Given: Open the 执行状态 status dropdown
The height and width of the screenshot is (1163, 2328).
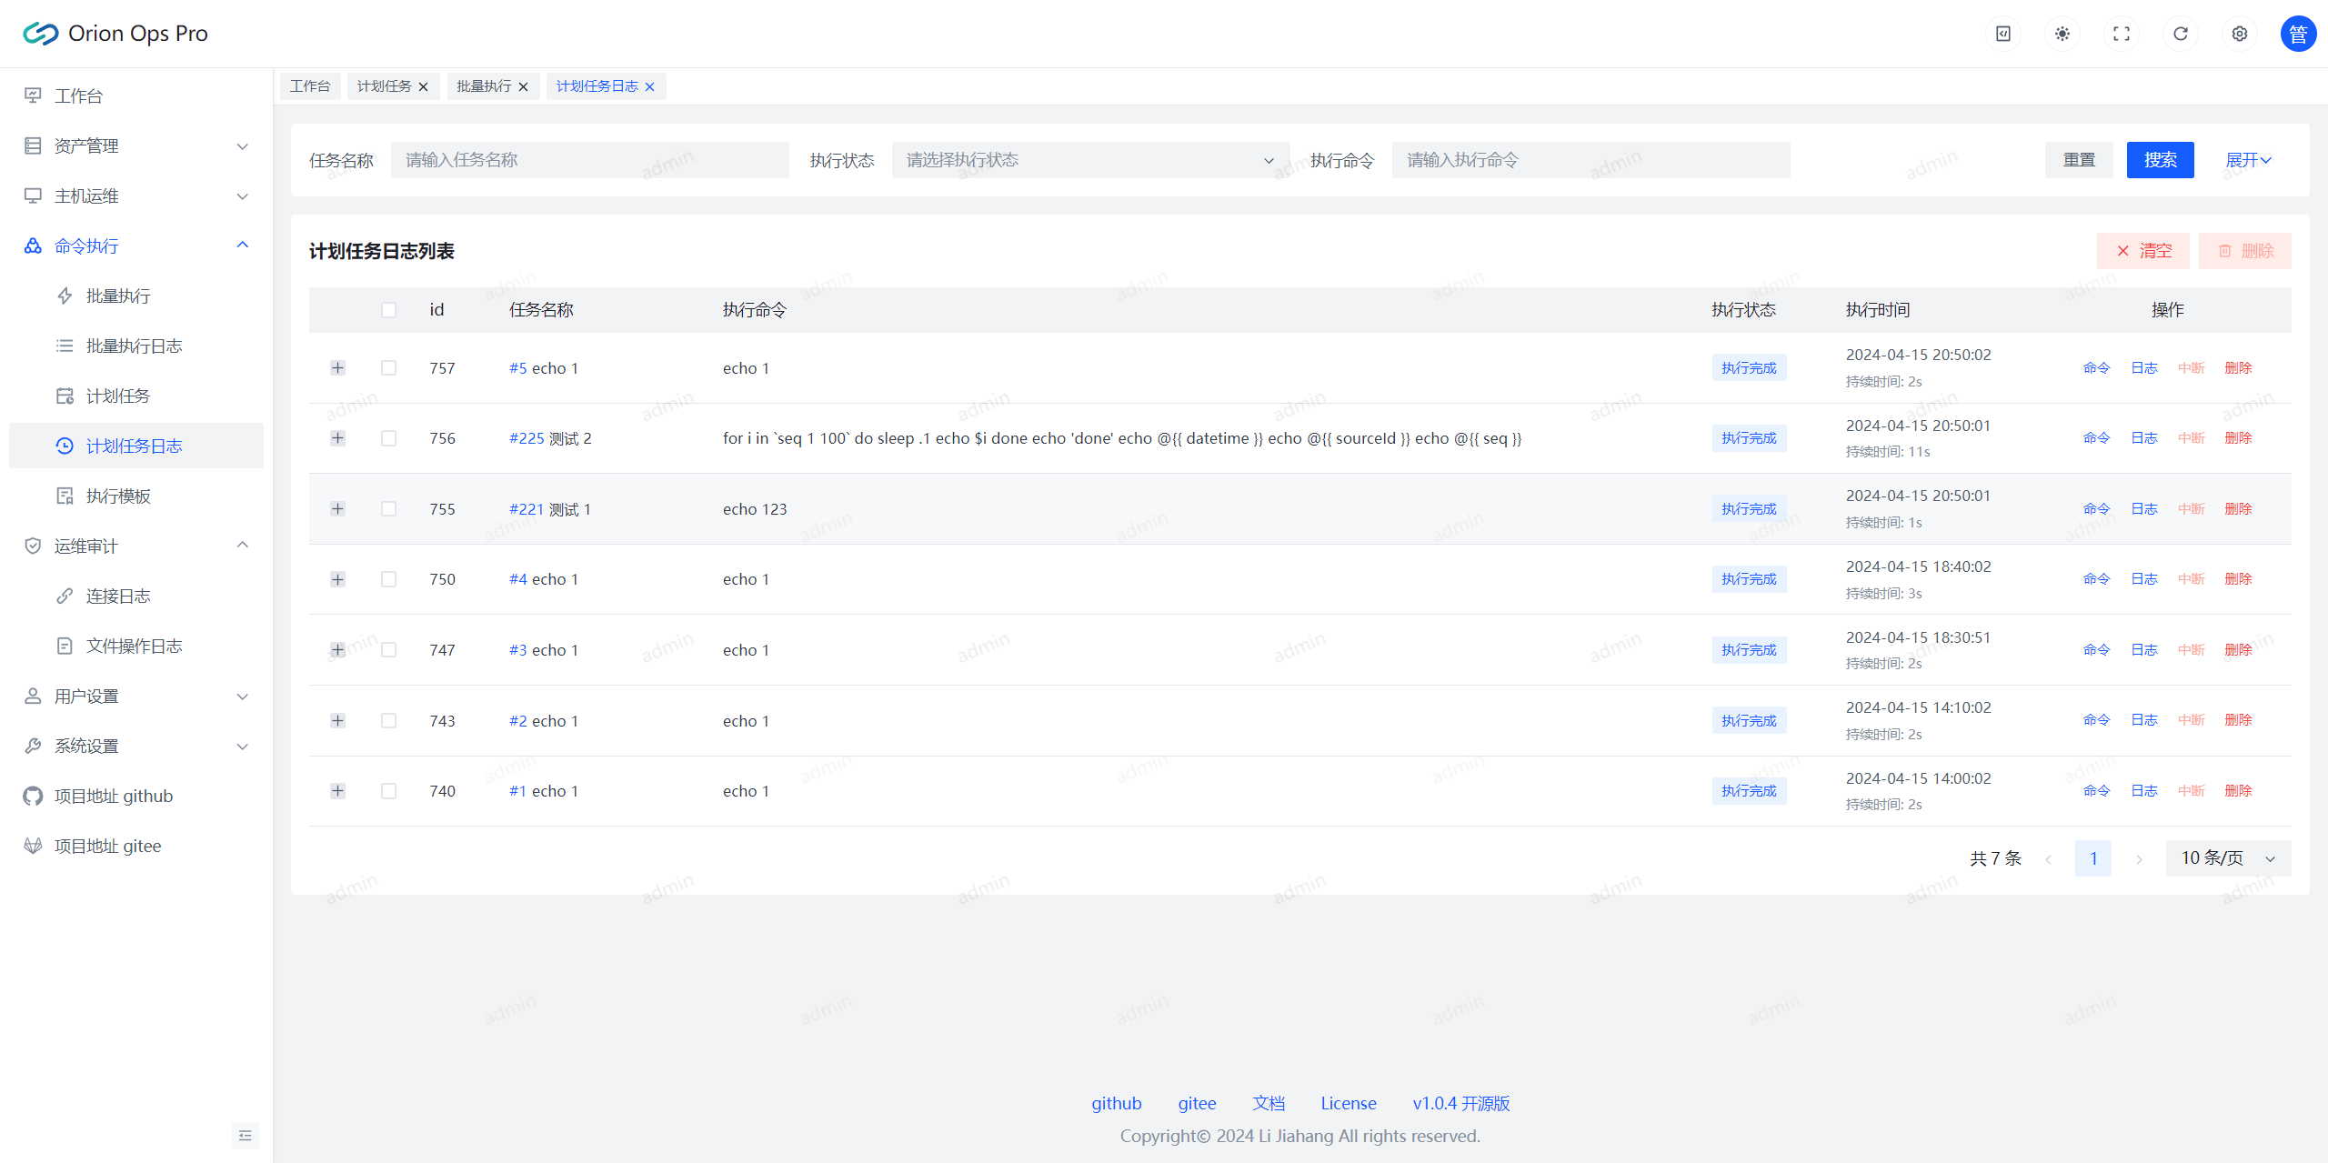Looking at the screenshot, I should tap(1089, 160).
